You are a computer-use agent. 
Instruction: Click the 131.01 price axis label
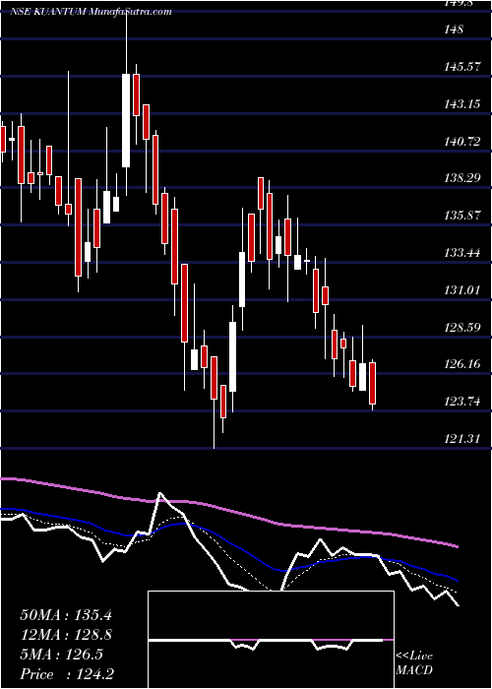click(462, 290)
